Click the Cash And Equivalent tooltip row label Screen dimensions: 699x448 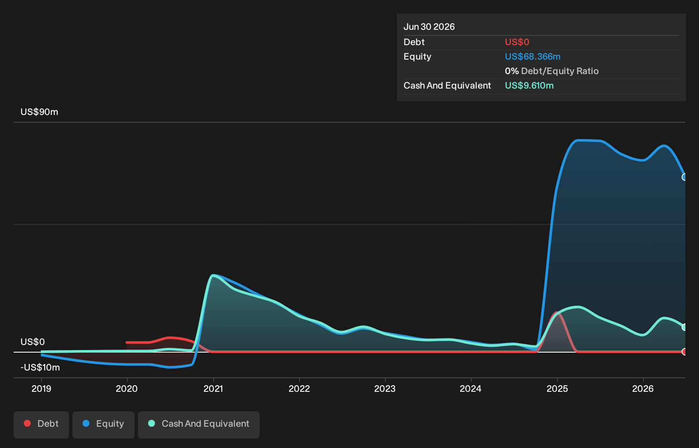tap(447, 86)
